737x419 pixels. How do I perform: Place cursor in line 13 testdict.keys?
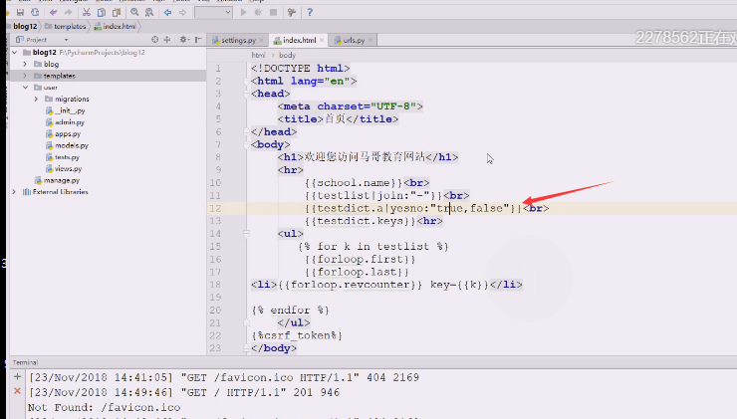point(361,221)
